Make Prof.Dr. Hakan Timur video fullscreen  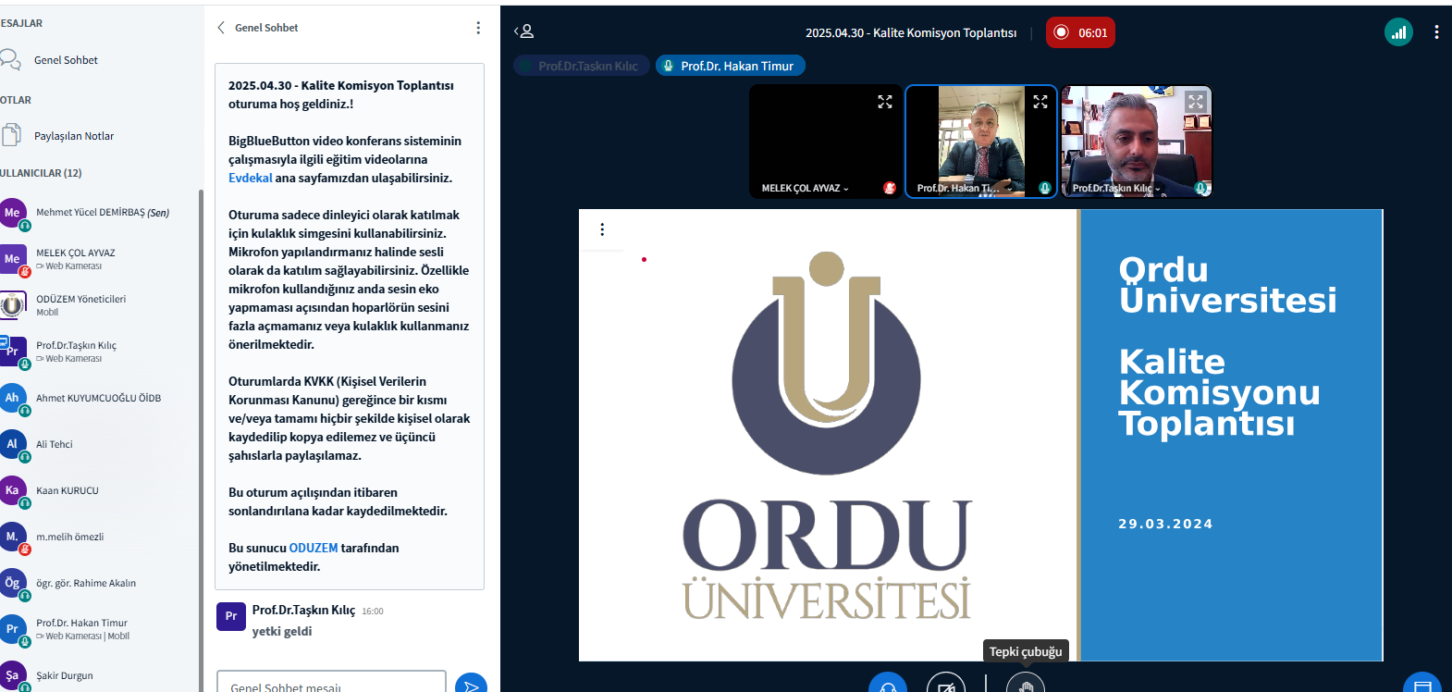(1040, 102)
